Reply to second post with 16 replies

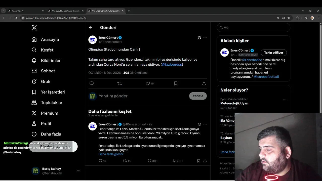102,161
